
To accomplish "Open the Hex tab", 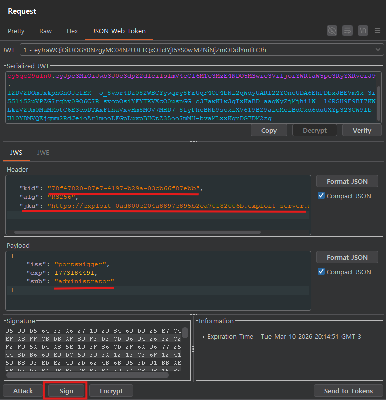I will [x=72, y=31].
